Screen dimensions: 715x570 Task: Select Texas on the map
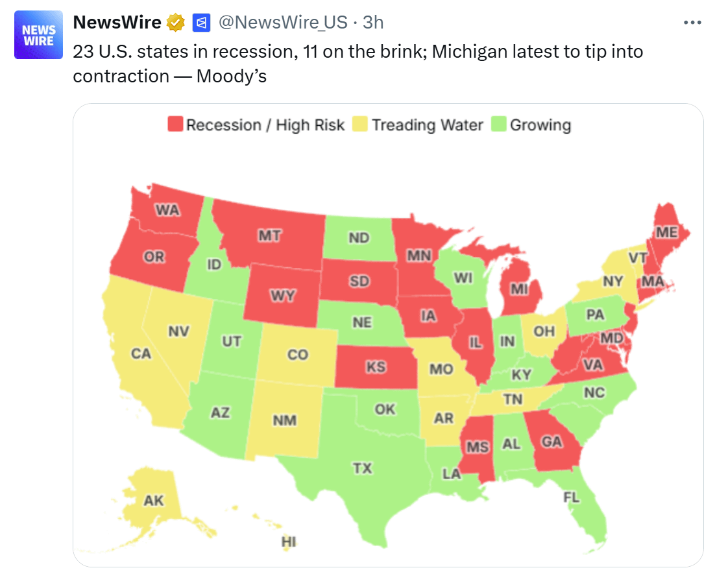[x=362, y=467]
